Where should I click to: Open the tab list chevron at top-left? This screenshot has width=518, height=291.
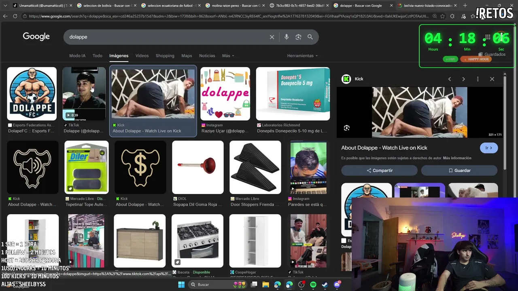click(5, 5)
